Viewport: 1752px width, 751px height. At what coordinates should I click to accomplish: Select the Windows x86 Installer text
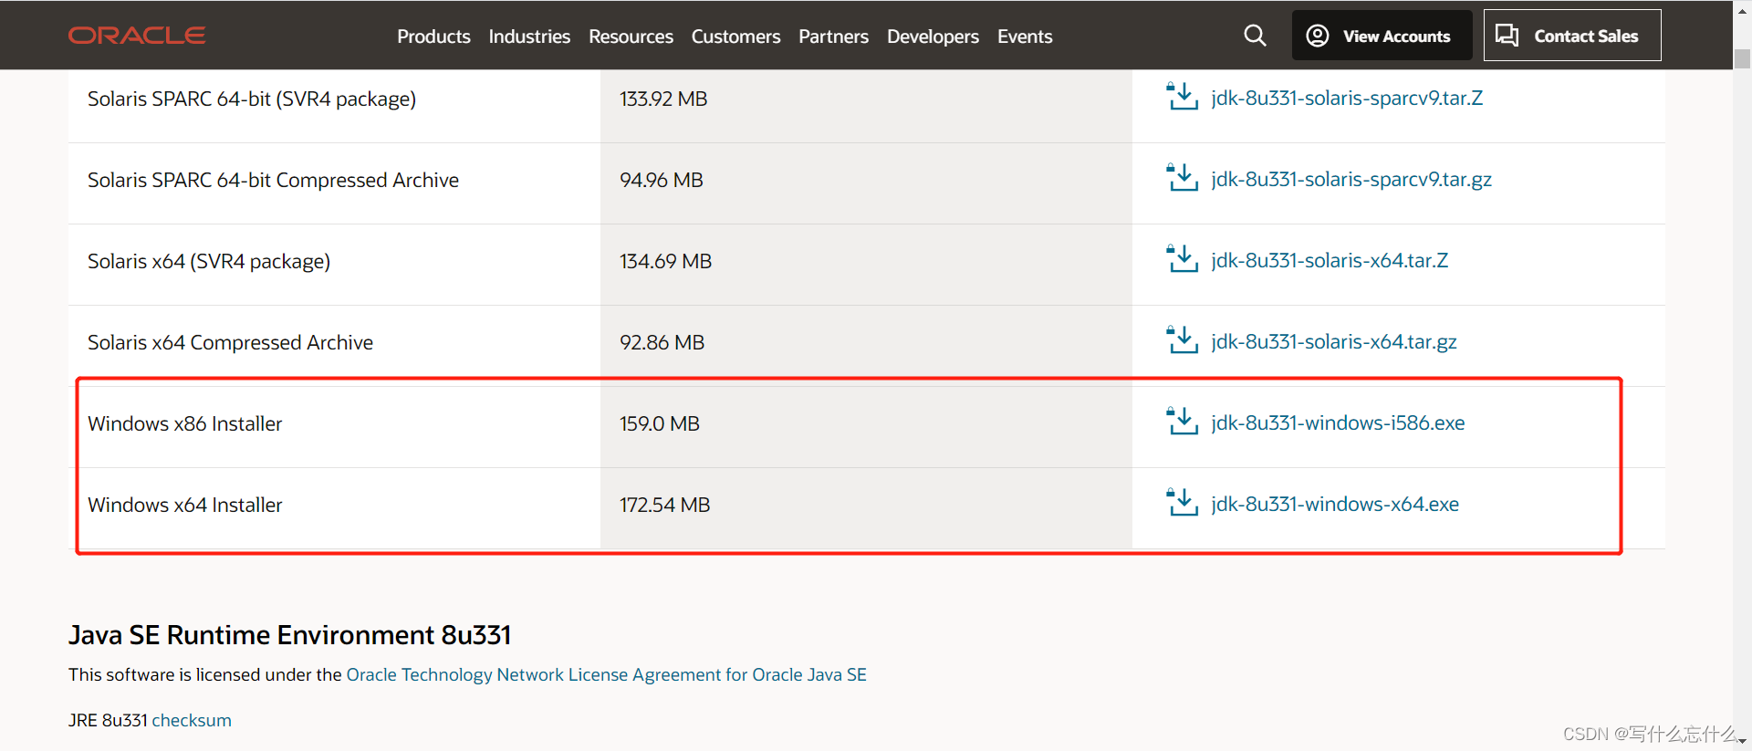point(185,423)
